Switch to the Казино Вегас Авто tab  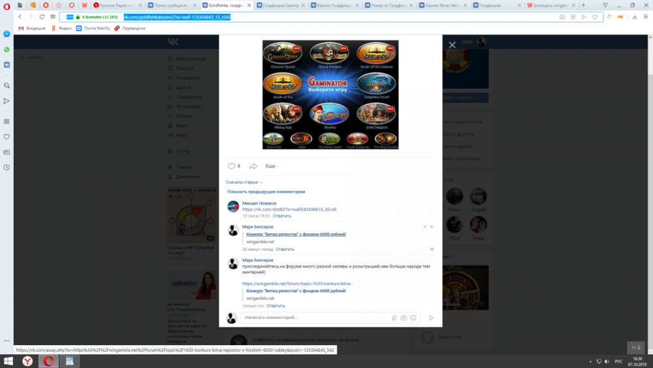tap(443, 5)
